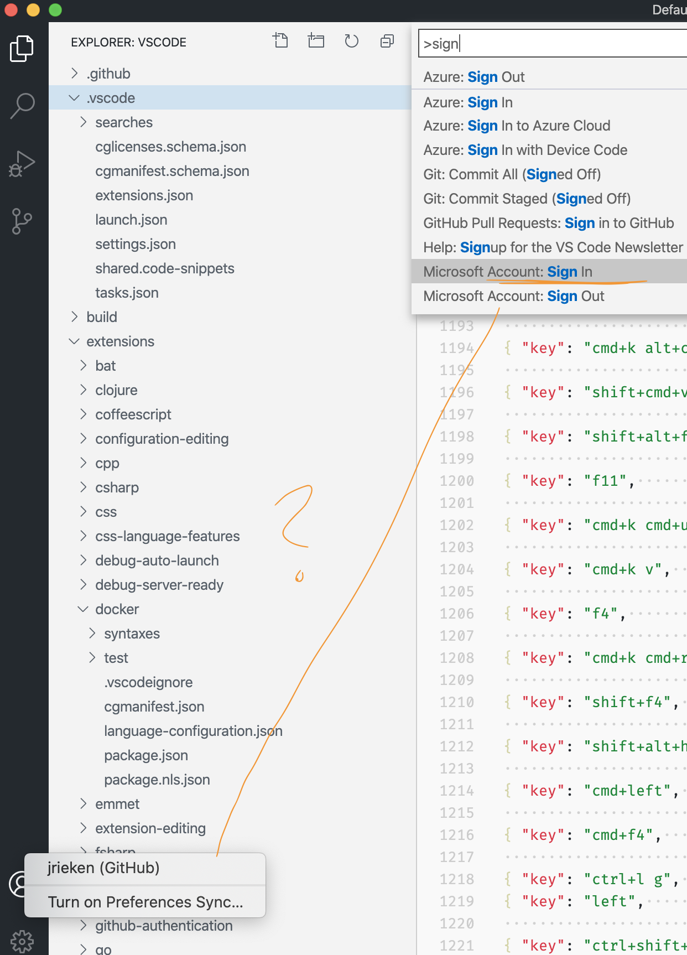The image size is (687, 955).
Task: Click the "cmd+left" key value in editor
Action: [627, 791]
